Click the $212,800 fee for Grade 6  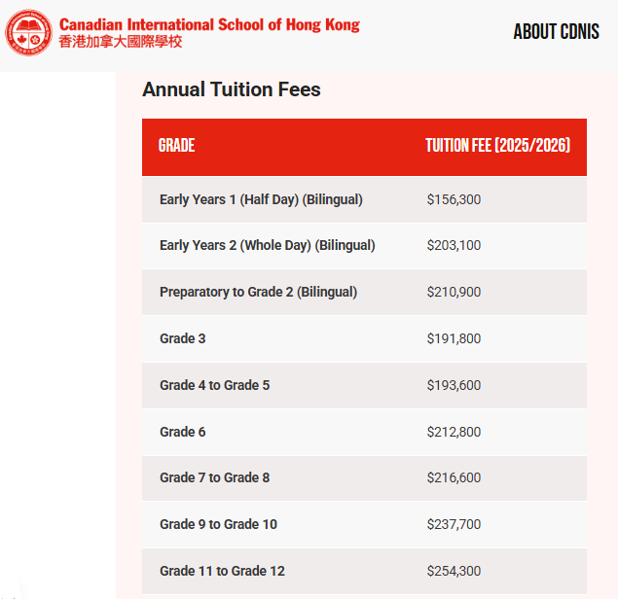point(454,432)
